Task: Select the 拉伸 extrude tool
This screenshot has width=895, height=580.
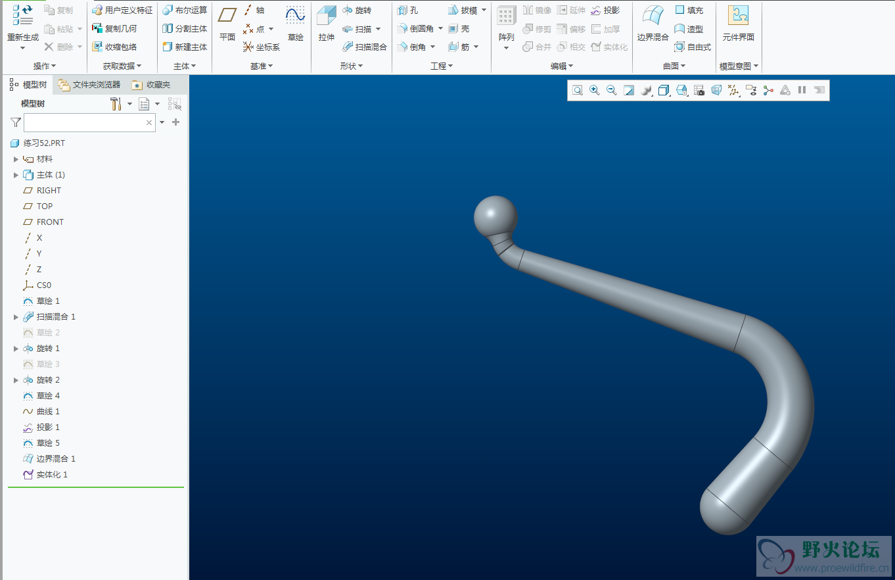Action: click(327, 24)
